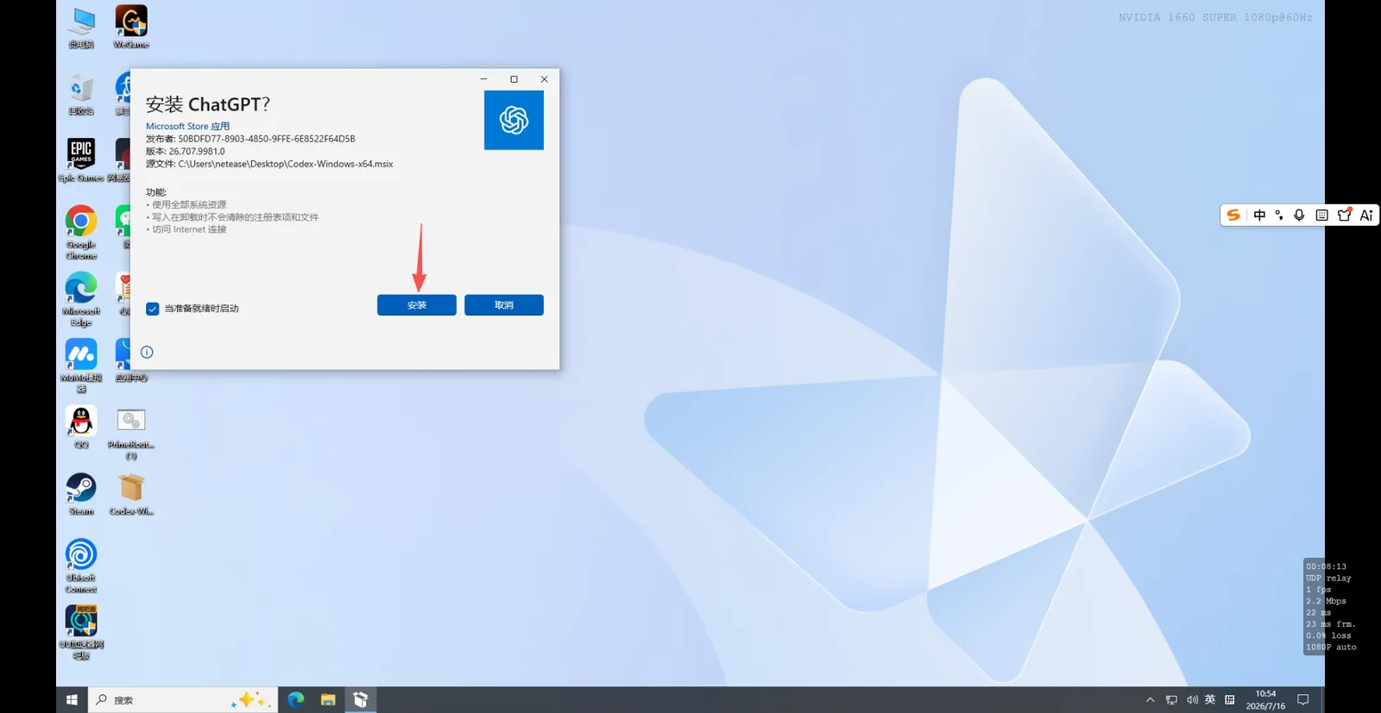Select the MuMu emulator desktop icon
Image resolution: width=1381 pixels, height=713 pixels.
pos(81,366)
